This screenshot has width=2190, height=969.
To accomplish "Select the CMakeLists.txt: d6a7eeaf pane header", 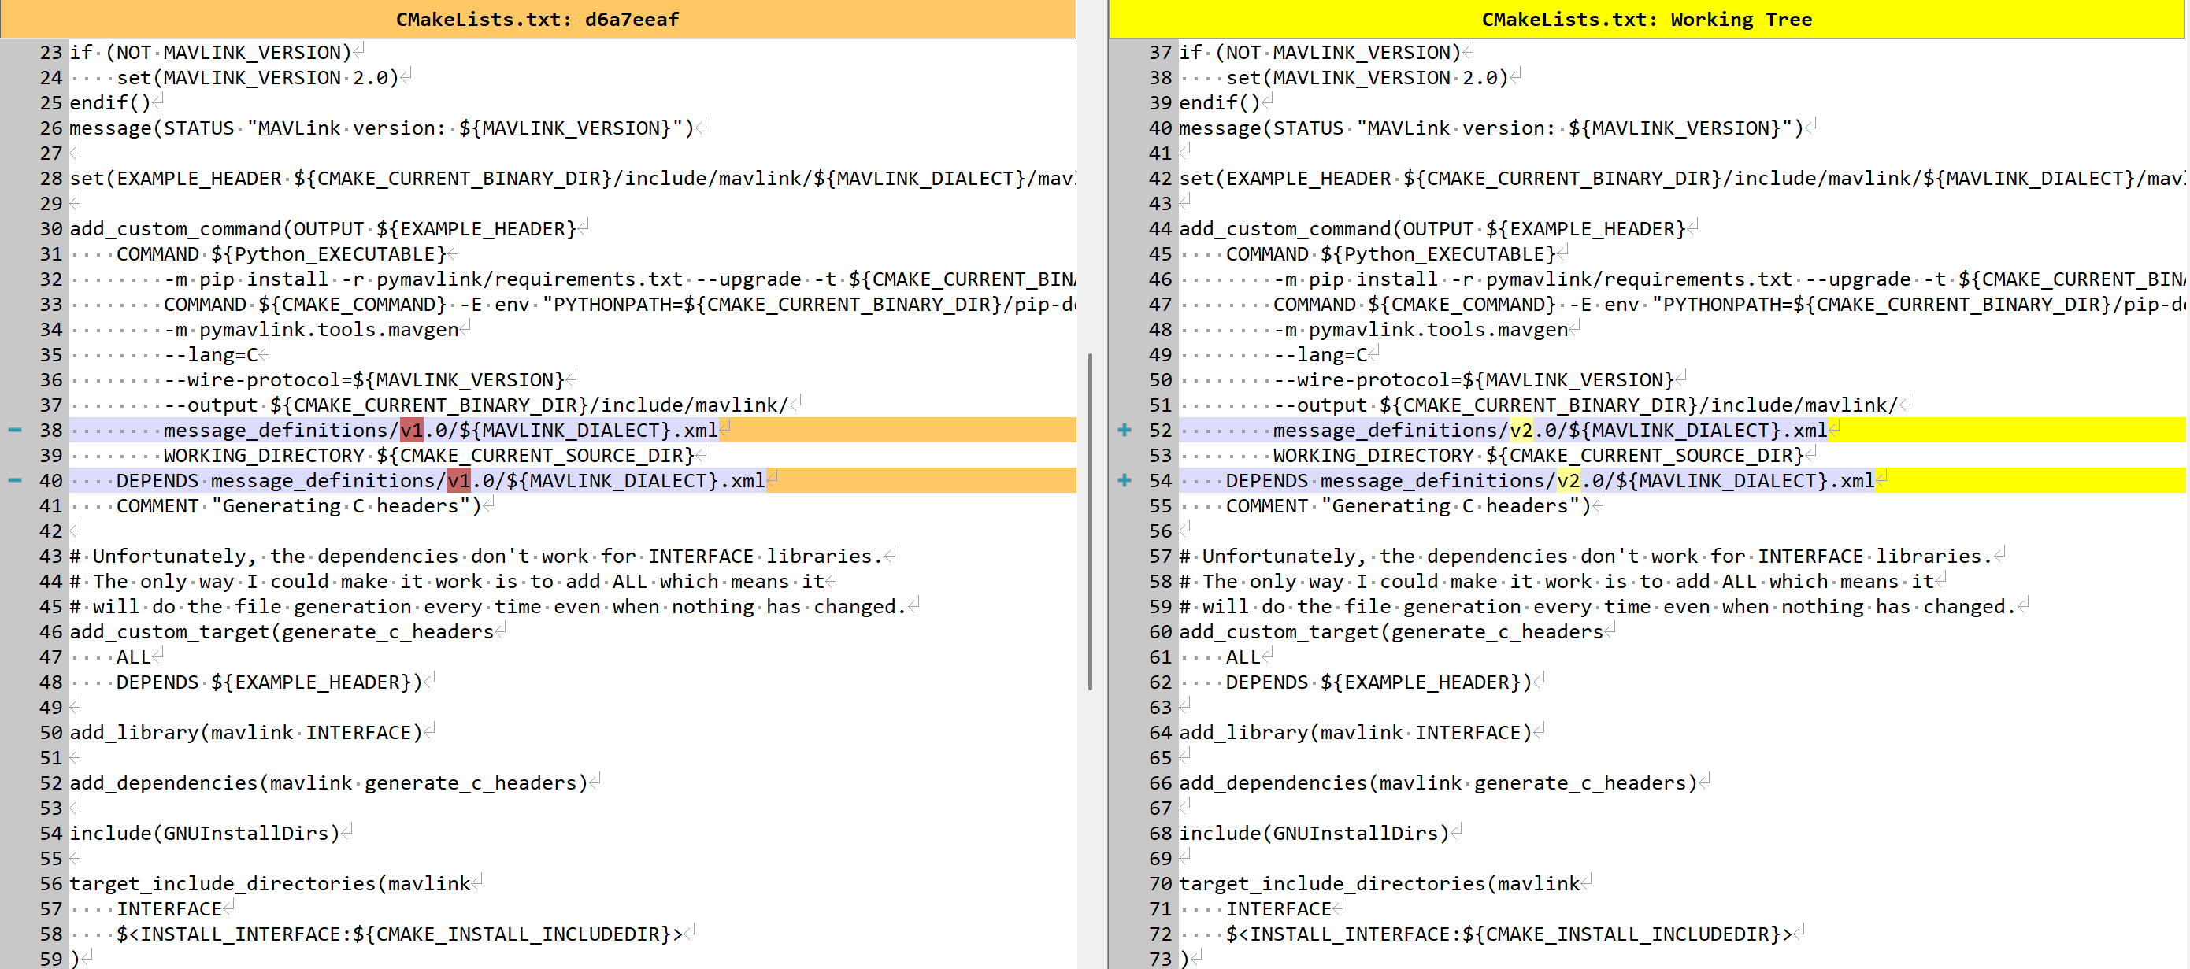I will (537, 19).
